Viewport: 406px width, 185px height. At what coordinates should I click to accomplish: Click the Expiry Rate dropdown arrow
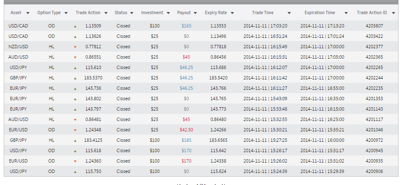pos(232,13)
